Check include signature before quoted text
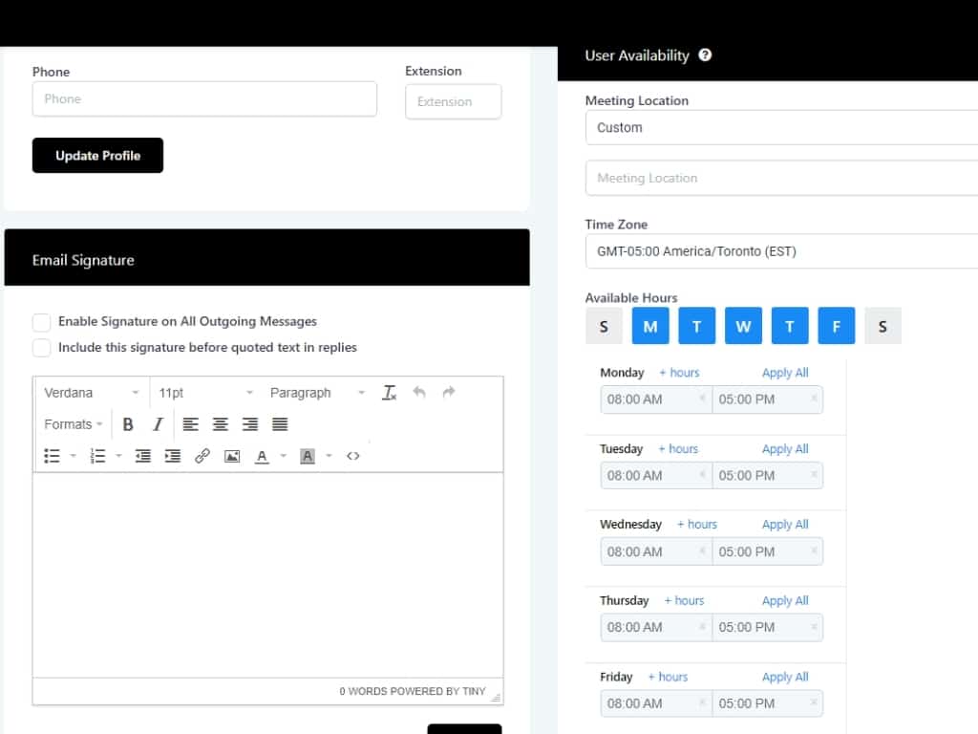This screenshot has width=978, height=734. [42, 348]
